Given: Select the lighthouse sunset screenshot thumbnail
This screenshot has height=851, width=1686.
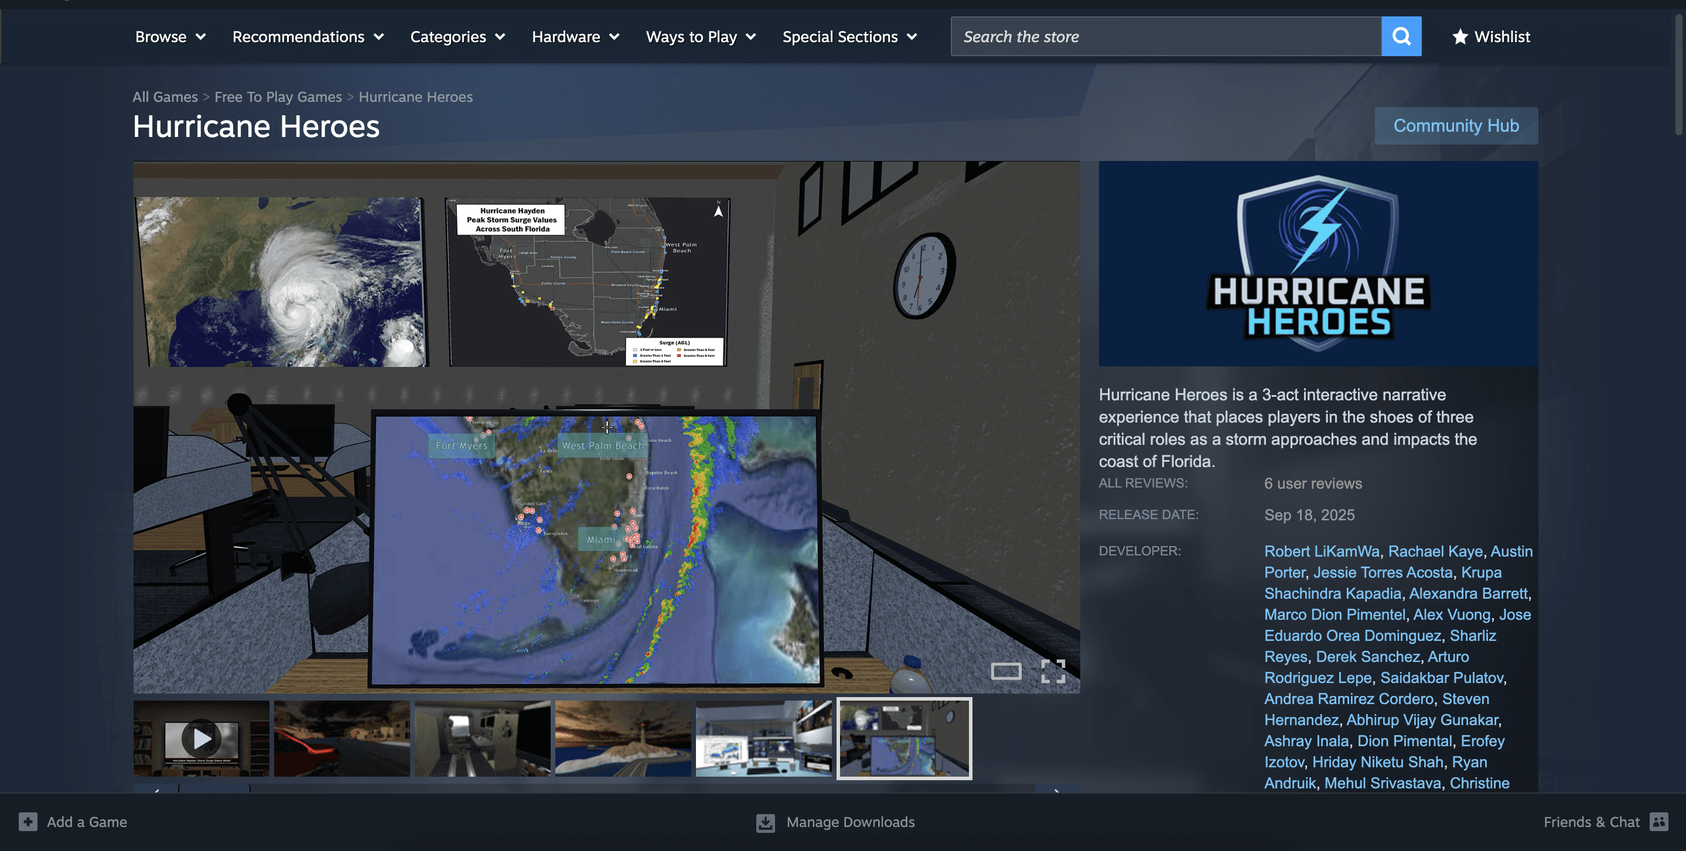Looking at the screenshot, I should (x=622, y=739).
